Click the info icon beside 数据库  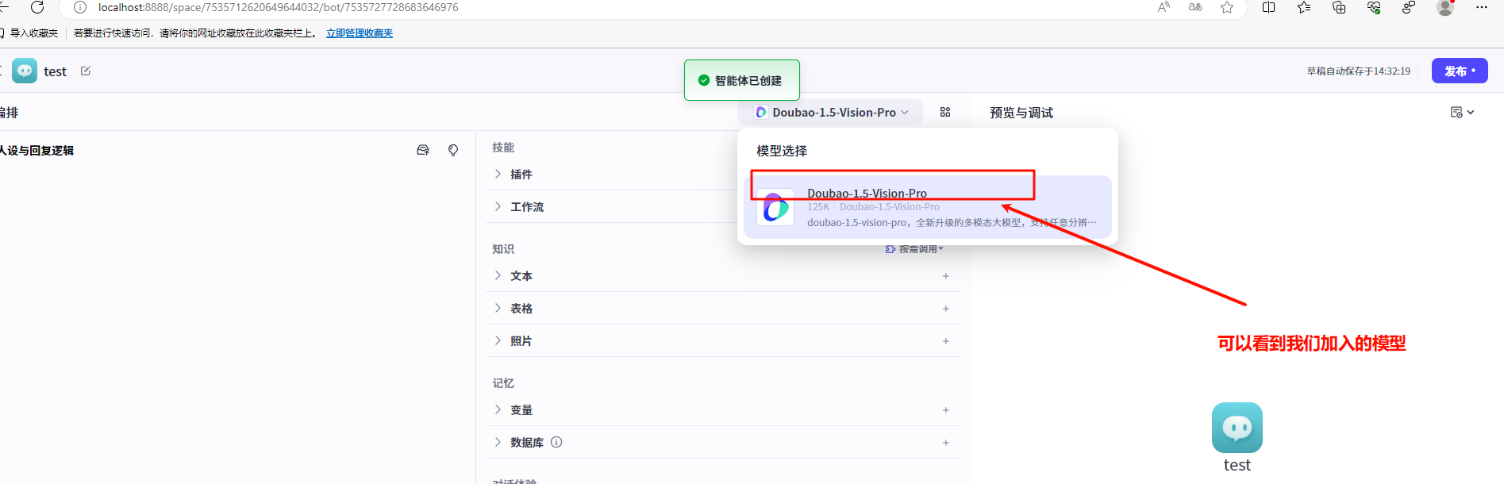(556, 442)
